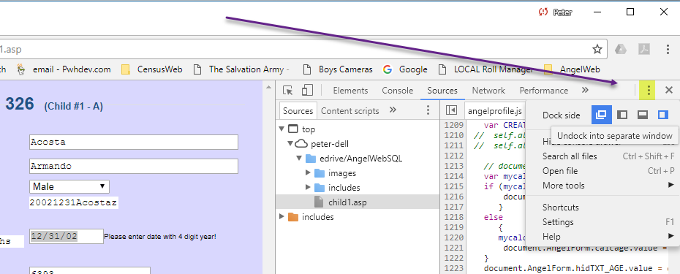Bookmark this page with the star
The width and height of the screenshot is (680, 274).
tap(597, 49)
